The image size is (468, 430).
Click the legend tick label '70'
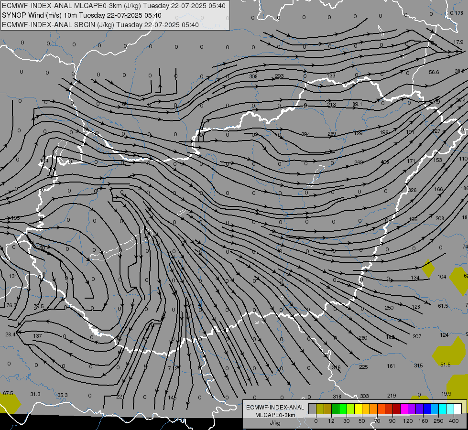click(377, 421)
